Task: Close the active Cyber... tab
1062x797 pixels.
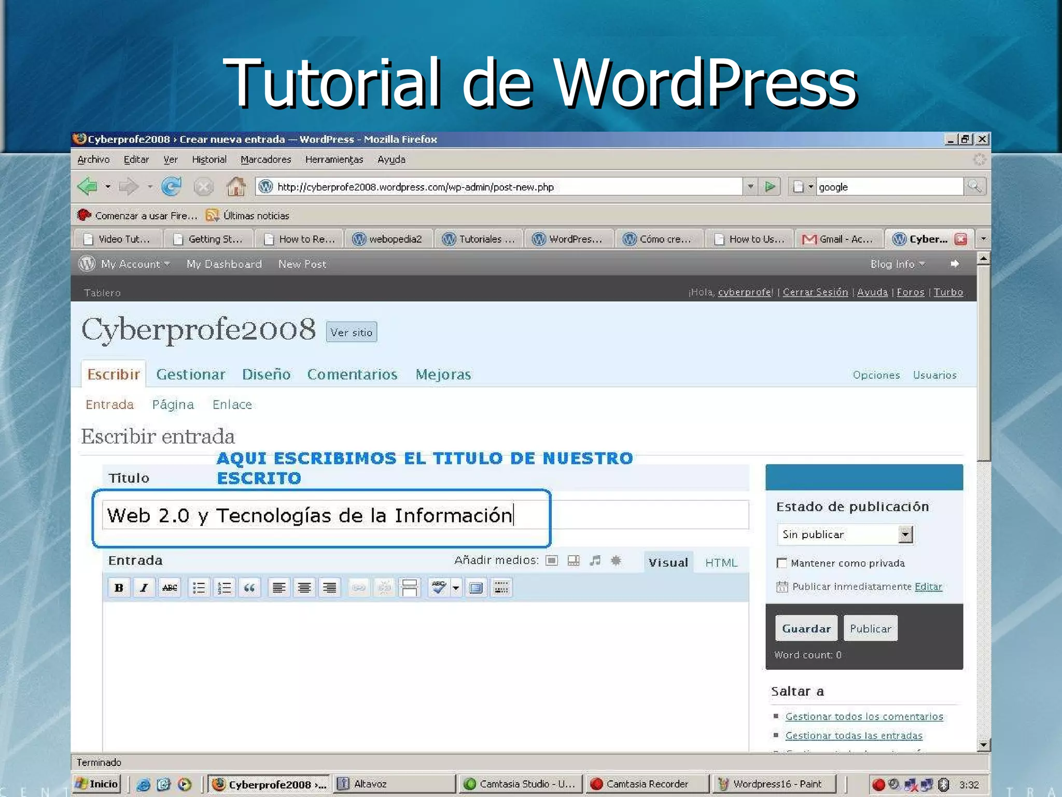Action: tap(961, 239)
